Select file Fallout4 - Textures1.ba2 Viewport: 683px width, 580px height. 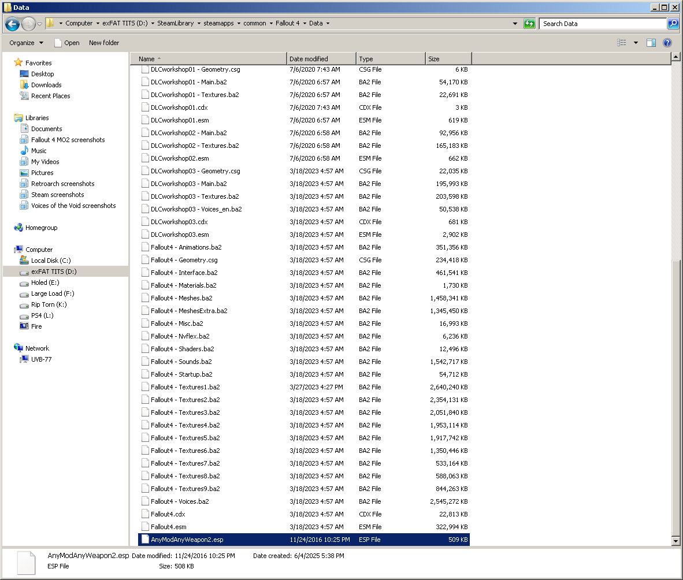click(x=303, y=387)
